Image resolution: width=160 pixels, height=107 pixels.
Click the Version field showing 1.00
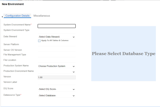(x=57, y=78)
